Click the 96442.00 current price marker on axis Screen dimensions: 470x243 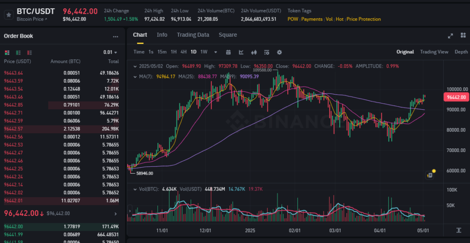(x=456, y=97)
